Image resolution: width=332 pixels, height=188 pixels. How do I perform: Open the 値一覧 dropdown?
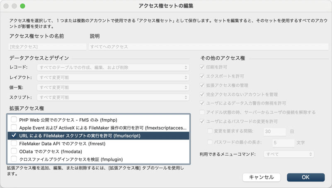113,87
